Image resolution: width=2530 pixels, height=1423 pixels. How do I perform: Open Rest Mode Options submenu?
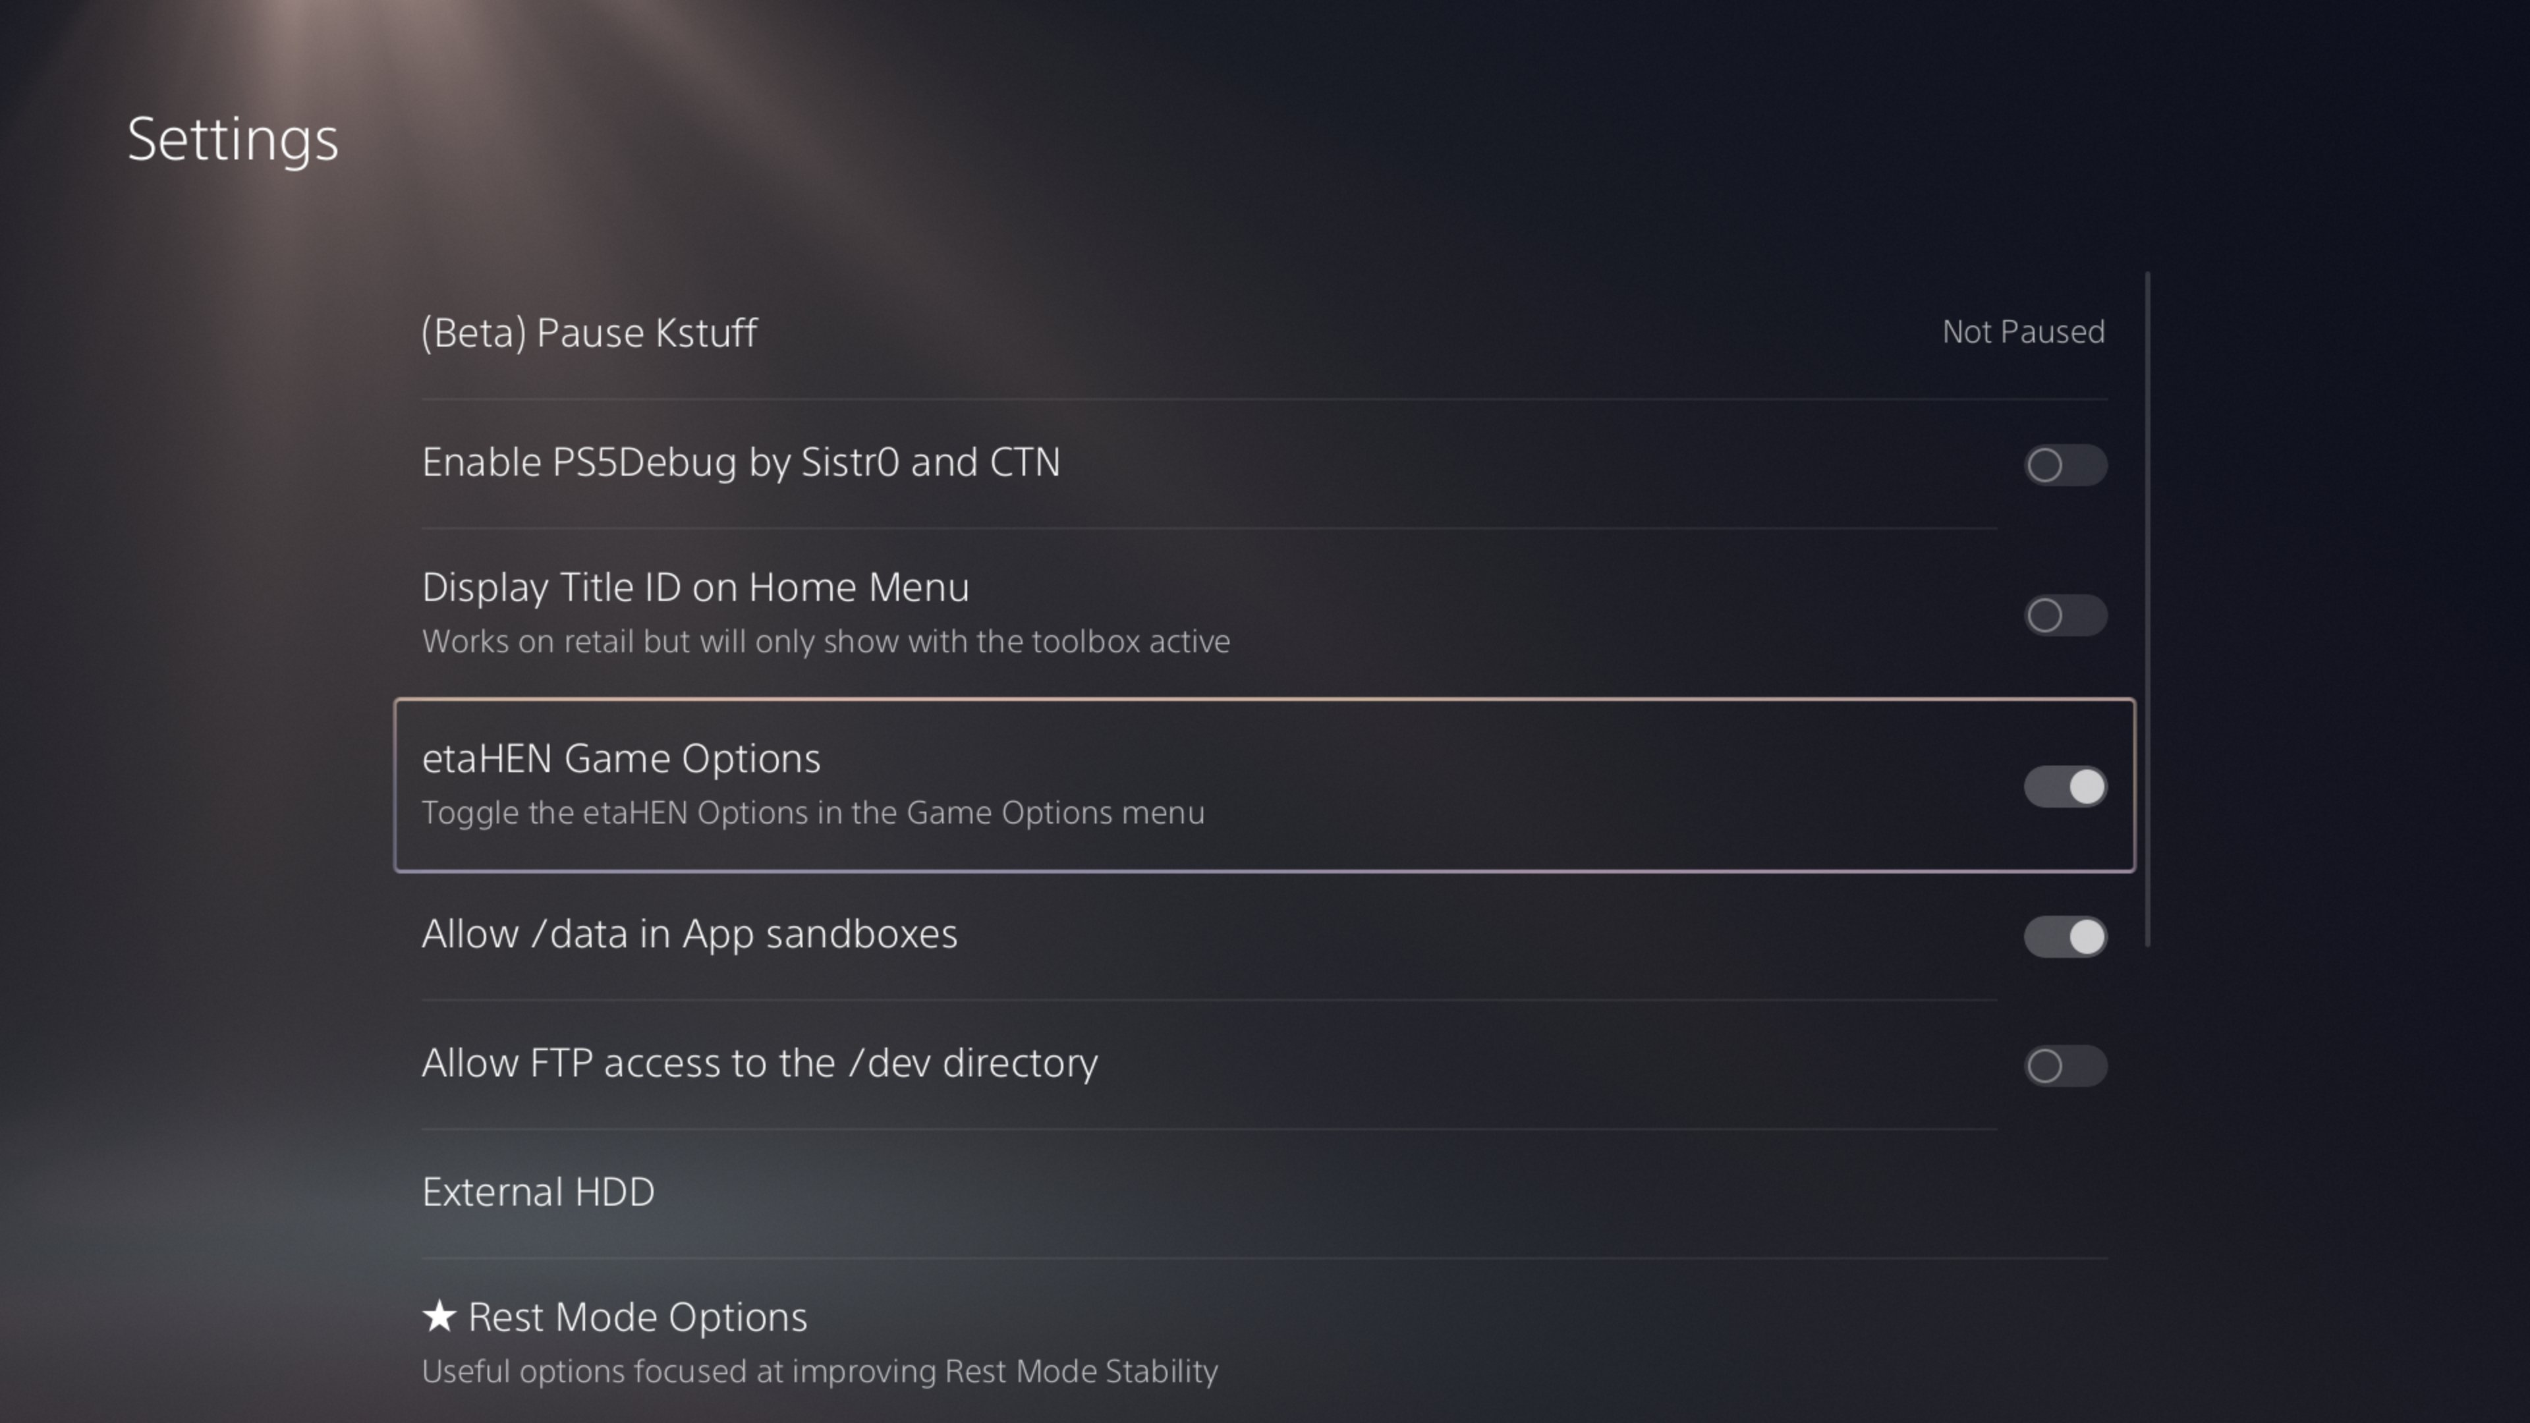click(636, 1317)
